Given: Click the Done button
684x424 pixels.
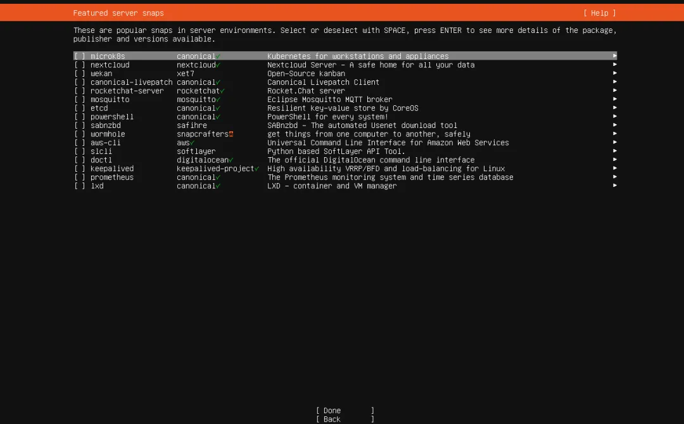Looking at the screenshot, I should 345,411.
